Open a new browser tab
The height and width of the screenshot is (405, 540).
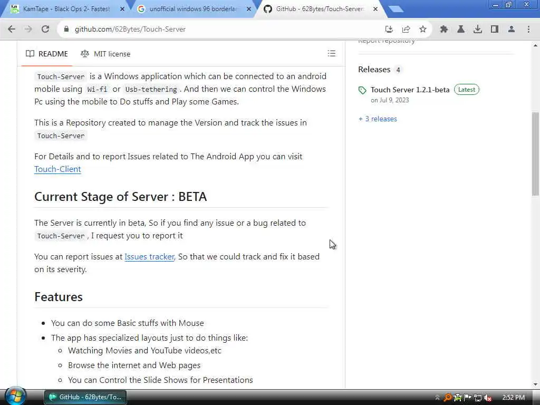click(x=396, y=9)
